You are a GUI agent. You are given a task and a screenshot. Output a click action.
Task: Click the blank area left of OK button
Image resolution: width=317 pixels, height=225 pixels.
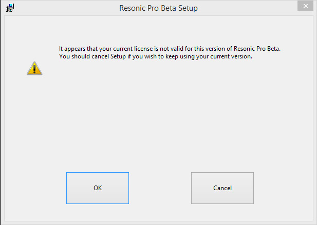click(x=35, y=188)
